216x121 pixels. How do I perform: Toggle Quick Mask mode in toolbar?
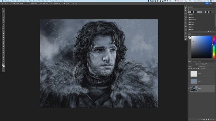click(x=3, y=68)
